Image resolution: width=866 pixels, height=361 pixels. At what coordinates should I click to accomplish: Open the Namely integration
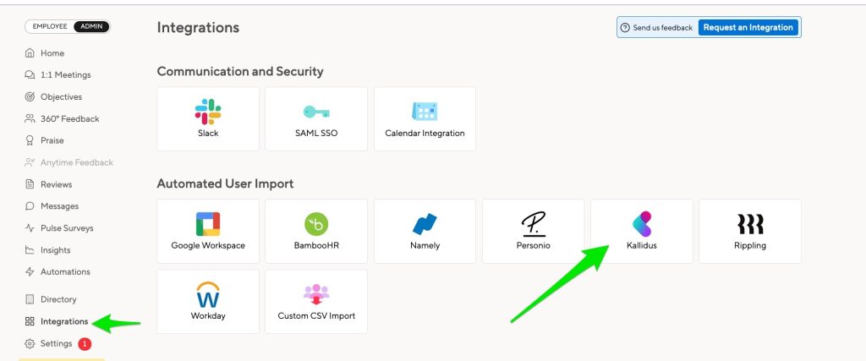pos(425,230)
